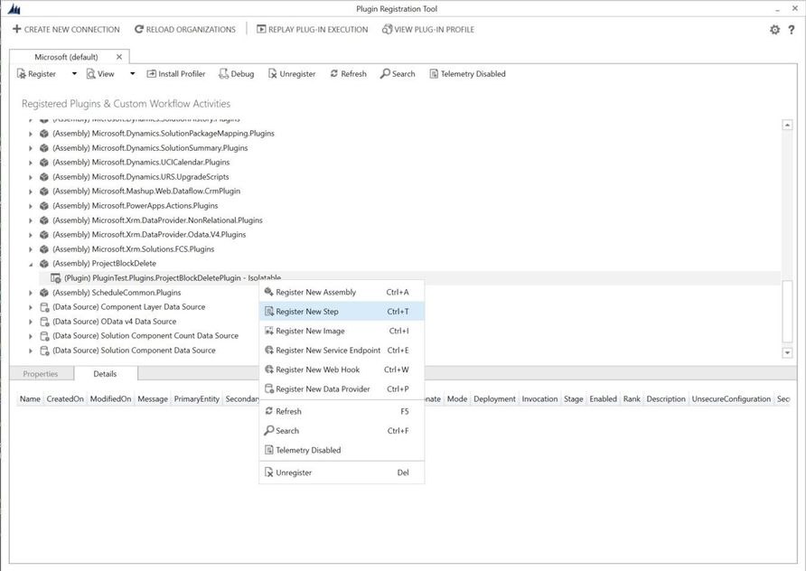This screenshot has height=571, width=806.
Task: Switch to the Properties tab
Action: pos(41,374)
